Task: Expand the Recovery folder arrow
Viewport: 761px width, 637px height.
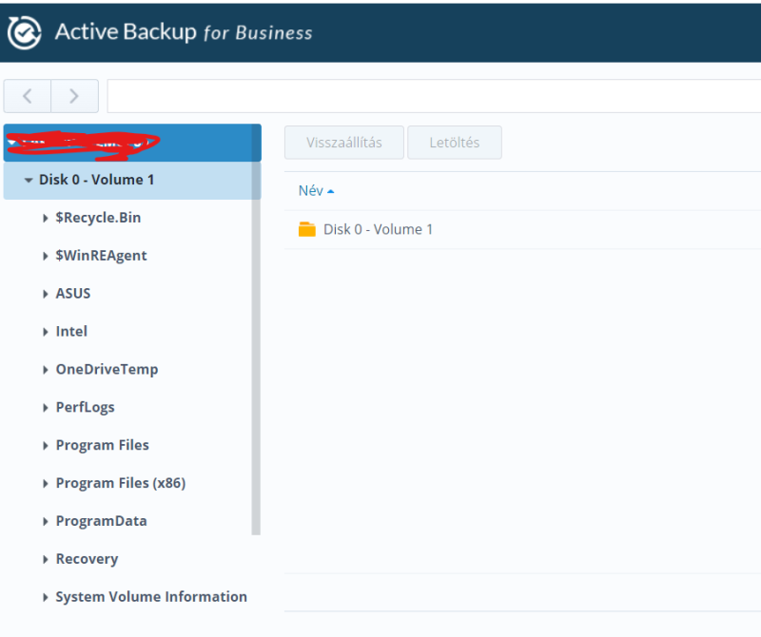Action: (45, 559)
